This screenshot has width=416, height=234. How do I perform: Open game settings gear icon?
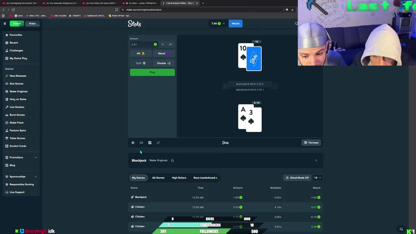(x=133, y=143)
